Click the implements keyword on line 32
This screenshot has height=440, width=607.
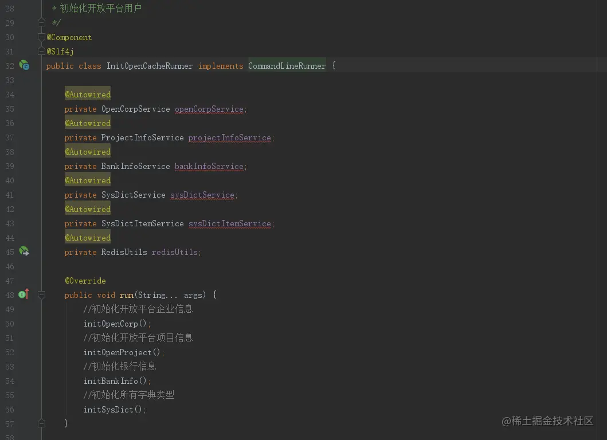click(221, 66)
